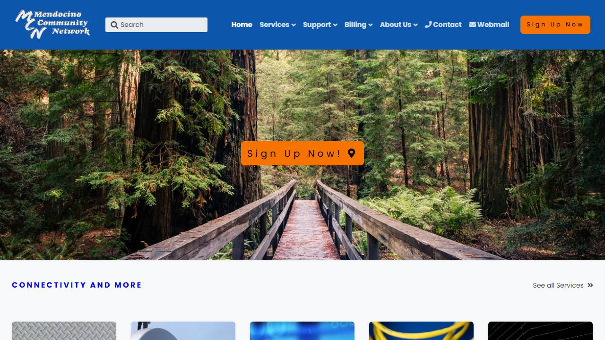Open the About Us dropdown menu
Viewport: 605px width, 340px height.
tap(398, 25)
